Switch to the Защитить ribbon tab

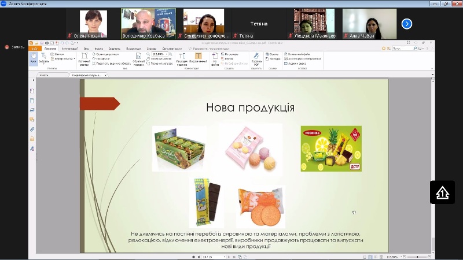pos(115,49)
